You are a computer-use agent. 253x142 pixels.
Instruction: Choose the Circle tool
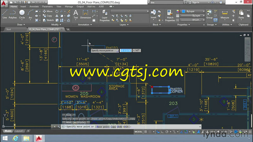pyautogui.click(x=22, y=14)
